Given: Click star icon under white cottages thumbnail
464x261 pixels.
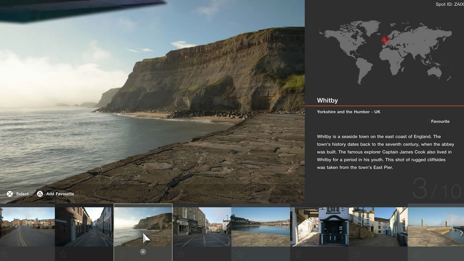Looking at the screenshot, I should click(357, 254).
